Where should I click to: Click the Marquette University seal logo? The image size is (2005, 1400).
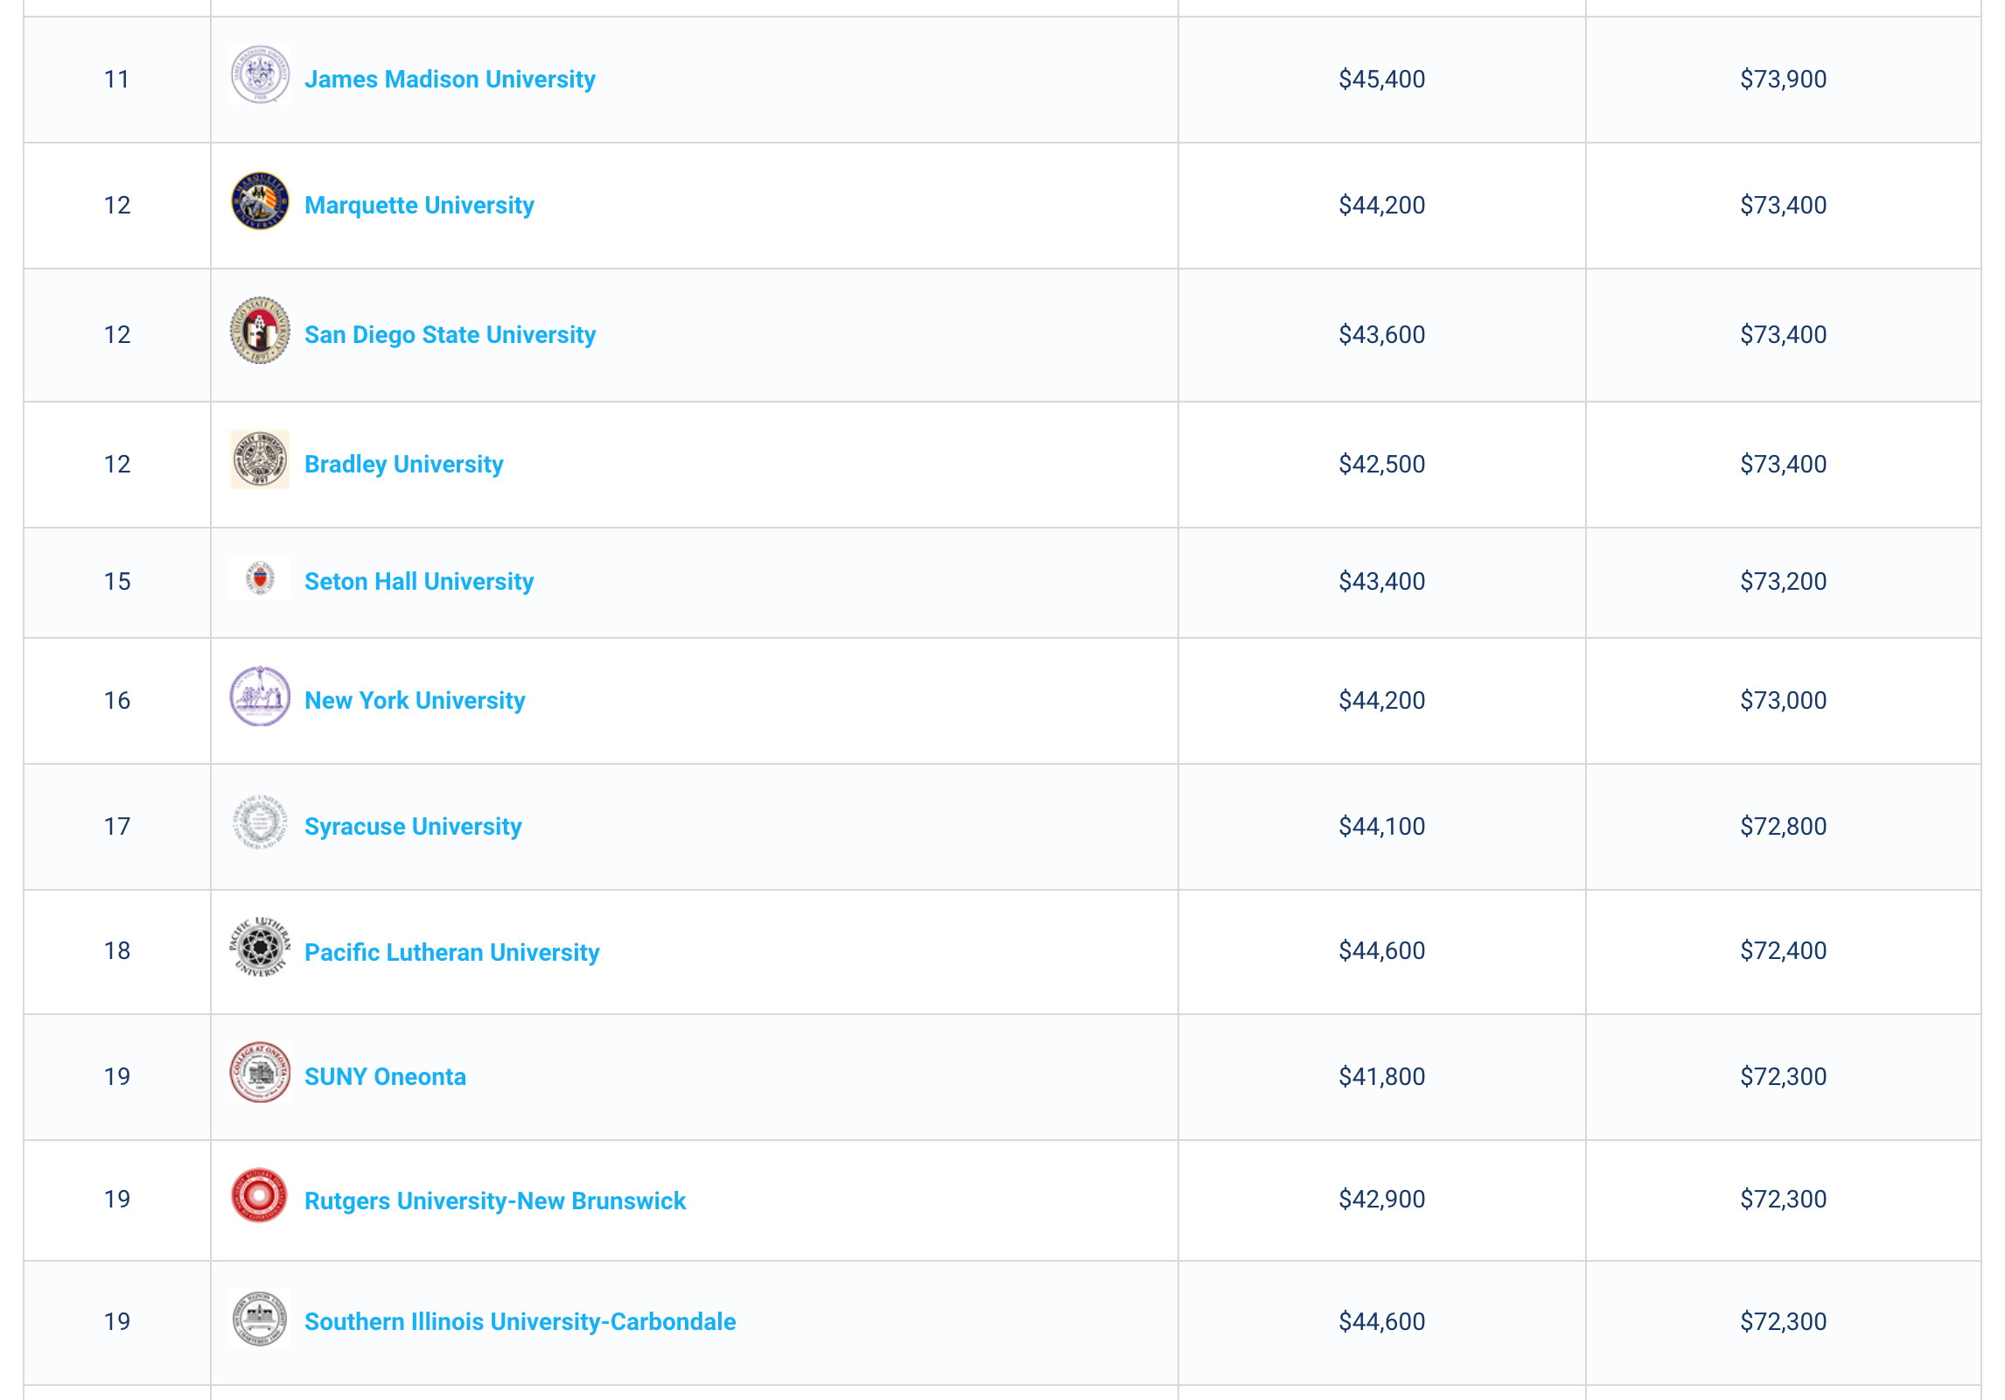click(260, 201)
